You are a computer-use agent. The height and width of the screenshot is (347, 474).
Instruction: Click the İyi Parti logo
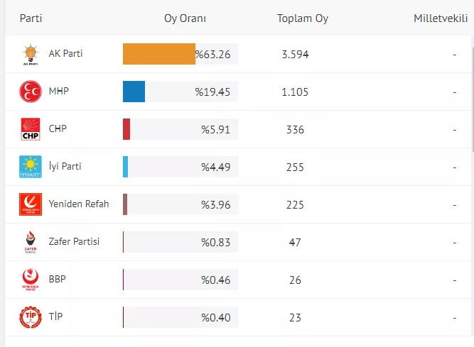pos(30,167)
